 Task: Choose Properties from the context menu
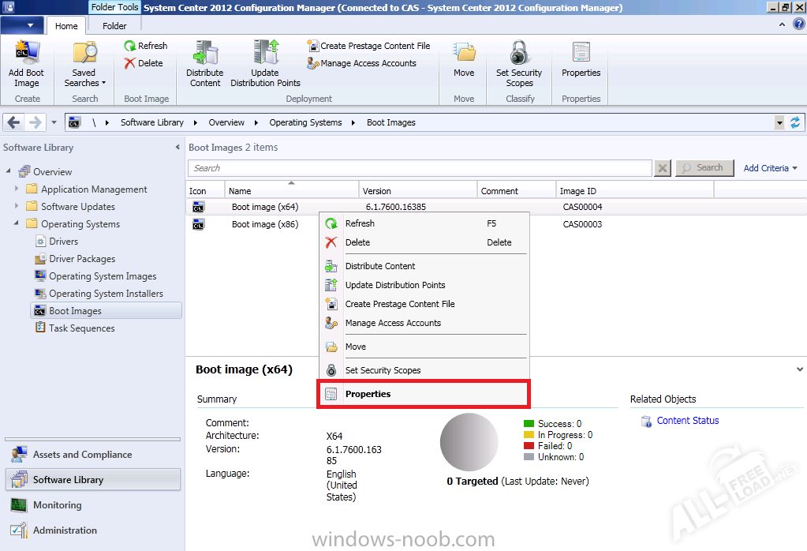click(x=368, y=394)
